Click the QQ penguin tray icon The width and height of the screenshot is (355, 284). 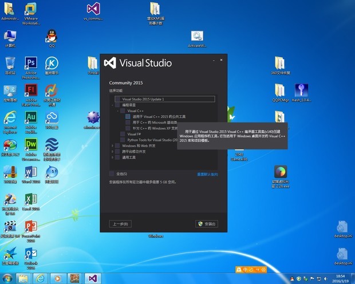coord(292,278)
